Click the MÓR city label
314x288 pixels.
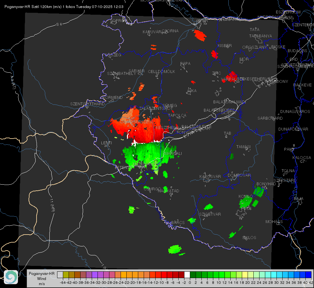coord(244,59)
